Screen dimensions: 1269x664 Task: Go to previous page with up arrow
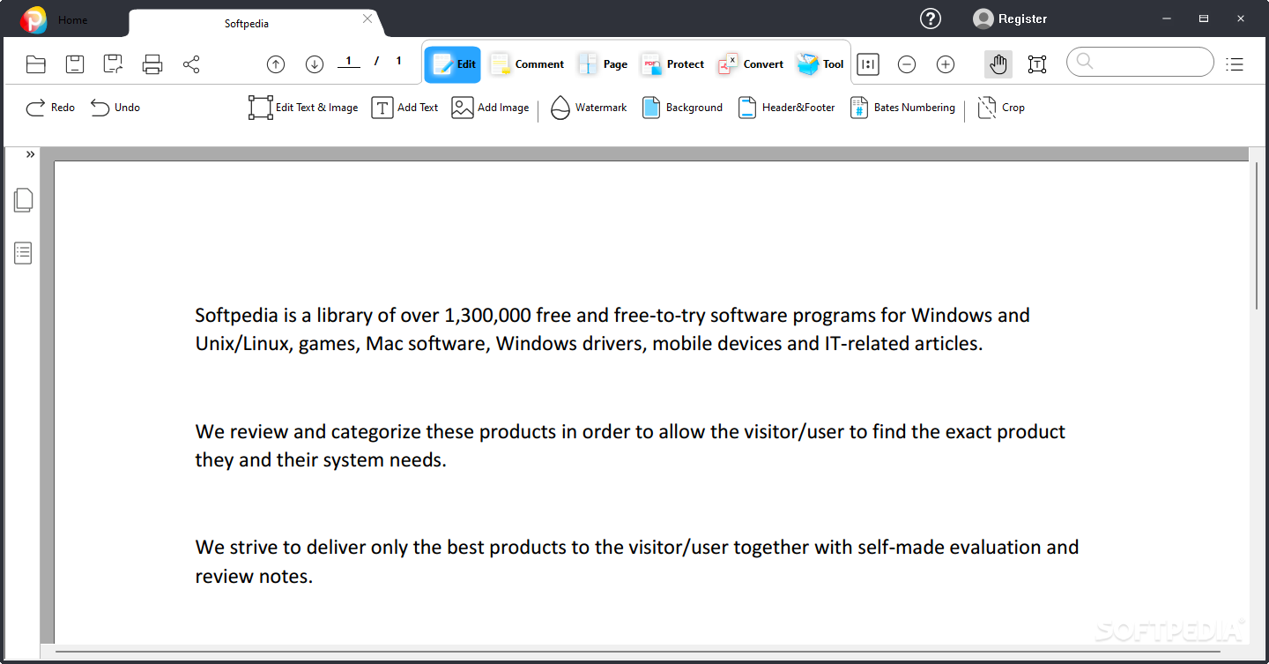276,64
